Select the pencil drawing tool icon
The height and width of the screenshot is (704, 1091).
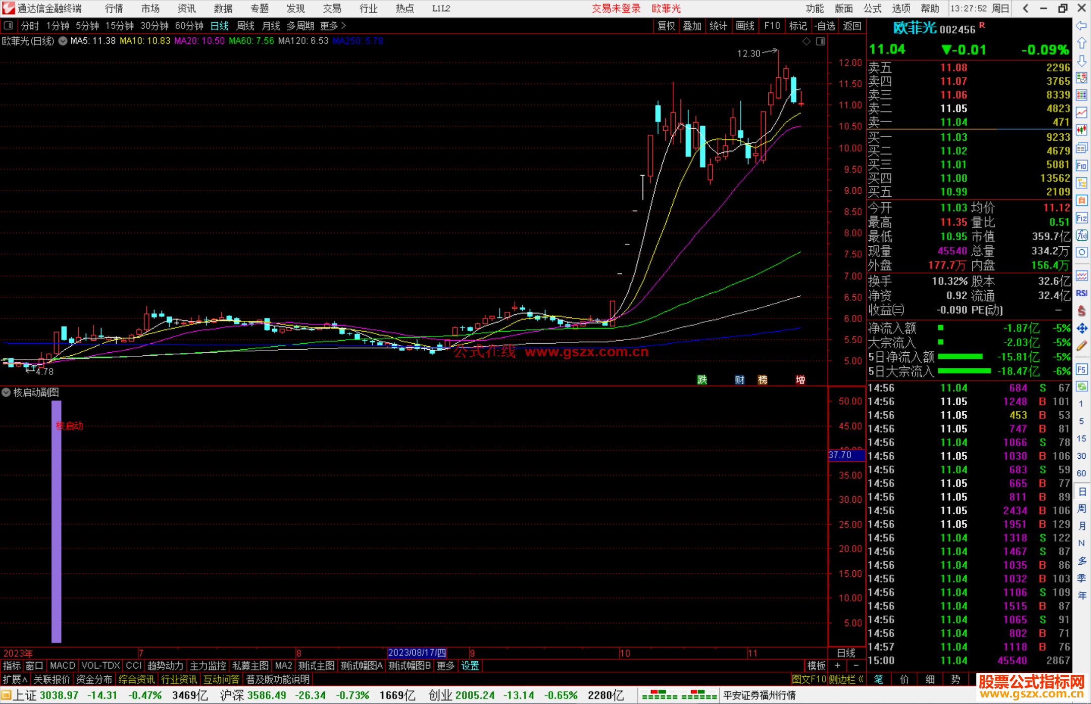coord(1081,346)
